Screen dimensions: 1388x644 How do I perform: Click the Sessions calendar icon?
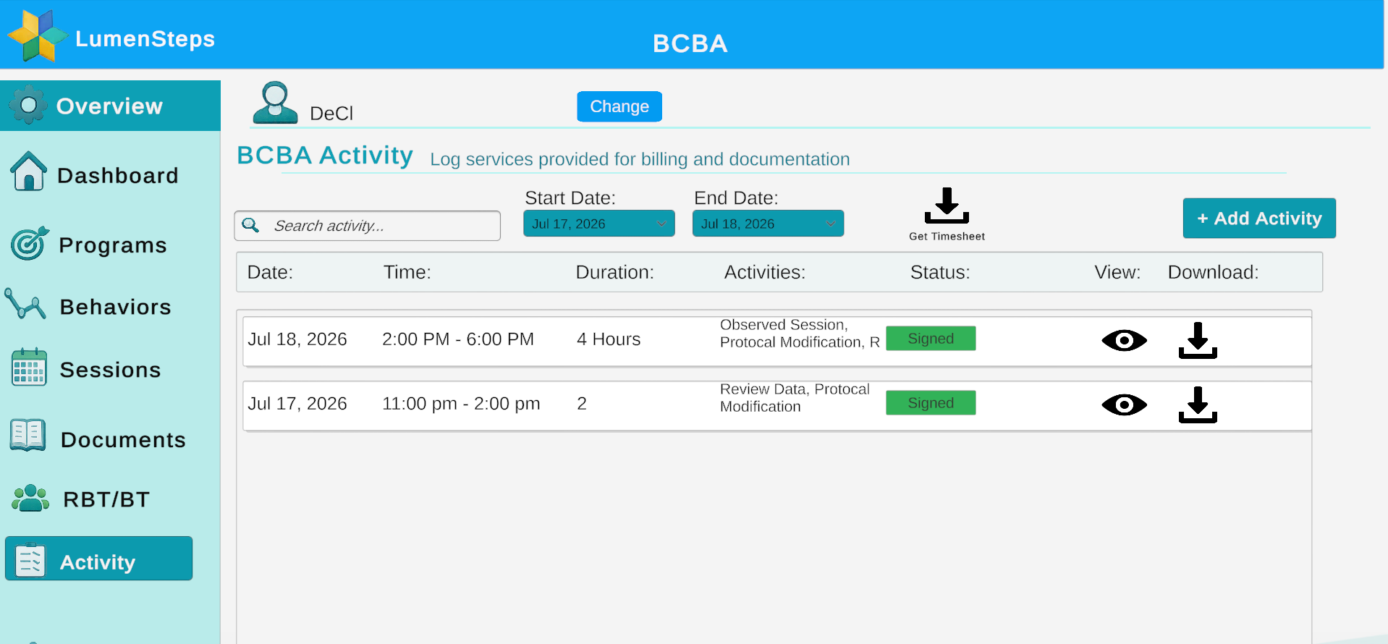tap(29, 367)
